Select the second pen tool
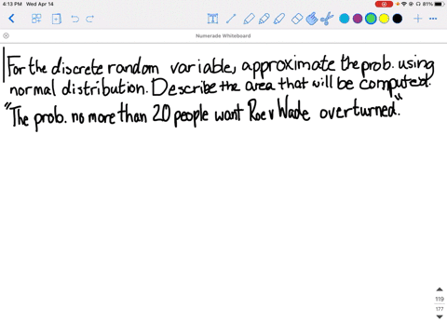The image size is (447, 335). (x=264, y=19)
